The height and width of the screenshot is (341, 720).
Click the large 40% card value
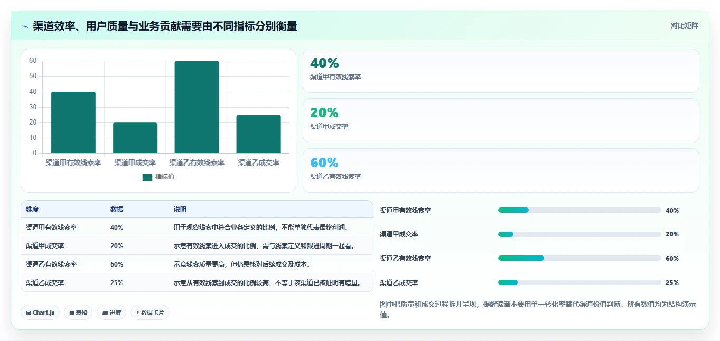tap(324, 63)
